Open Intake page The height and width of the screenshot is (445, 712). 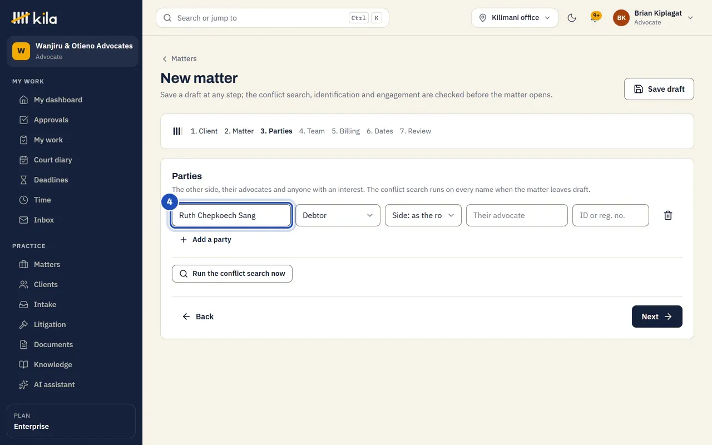[71, 304]
